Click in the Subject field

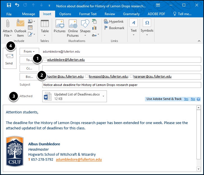tap(122, 85)
